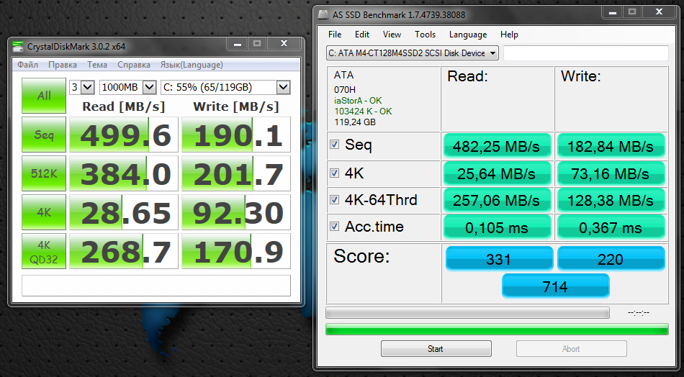Uncheck the 4K test checkbox in AS SSD
This screenshot has width=684, height=377.
[335, 173]
